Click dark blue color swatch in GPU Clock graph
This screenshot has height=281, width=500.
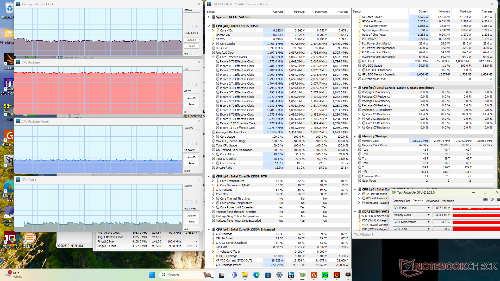[197, 202]
